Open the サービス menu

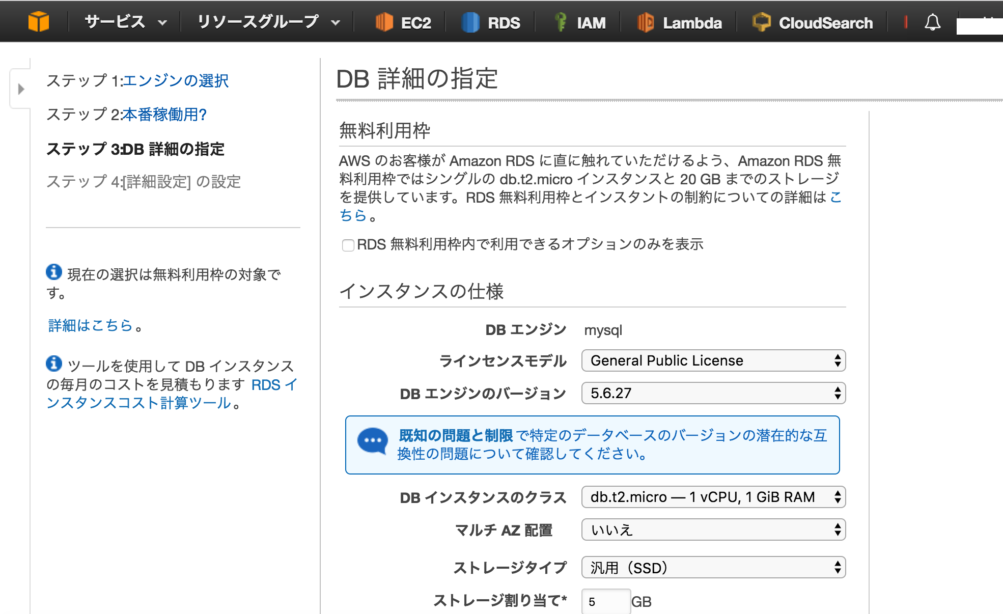point(125,22)
